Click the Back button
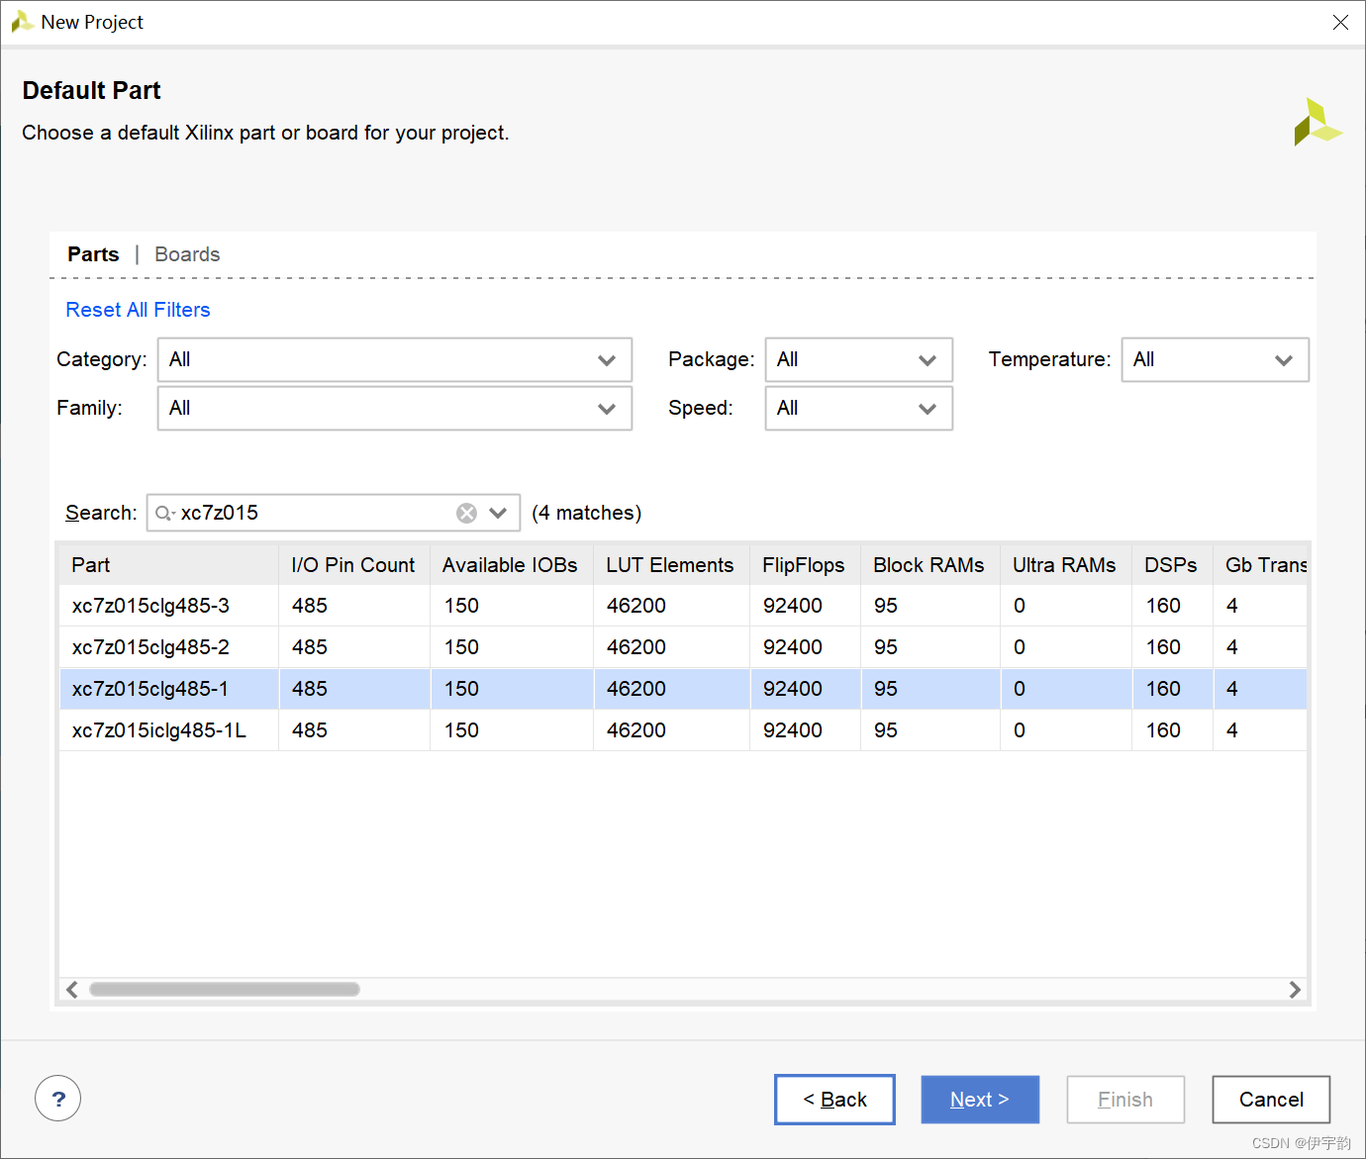 pos(834,1100)
